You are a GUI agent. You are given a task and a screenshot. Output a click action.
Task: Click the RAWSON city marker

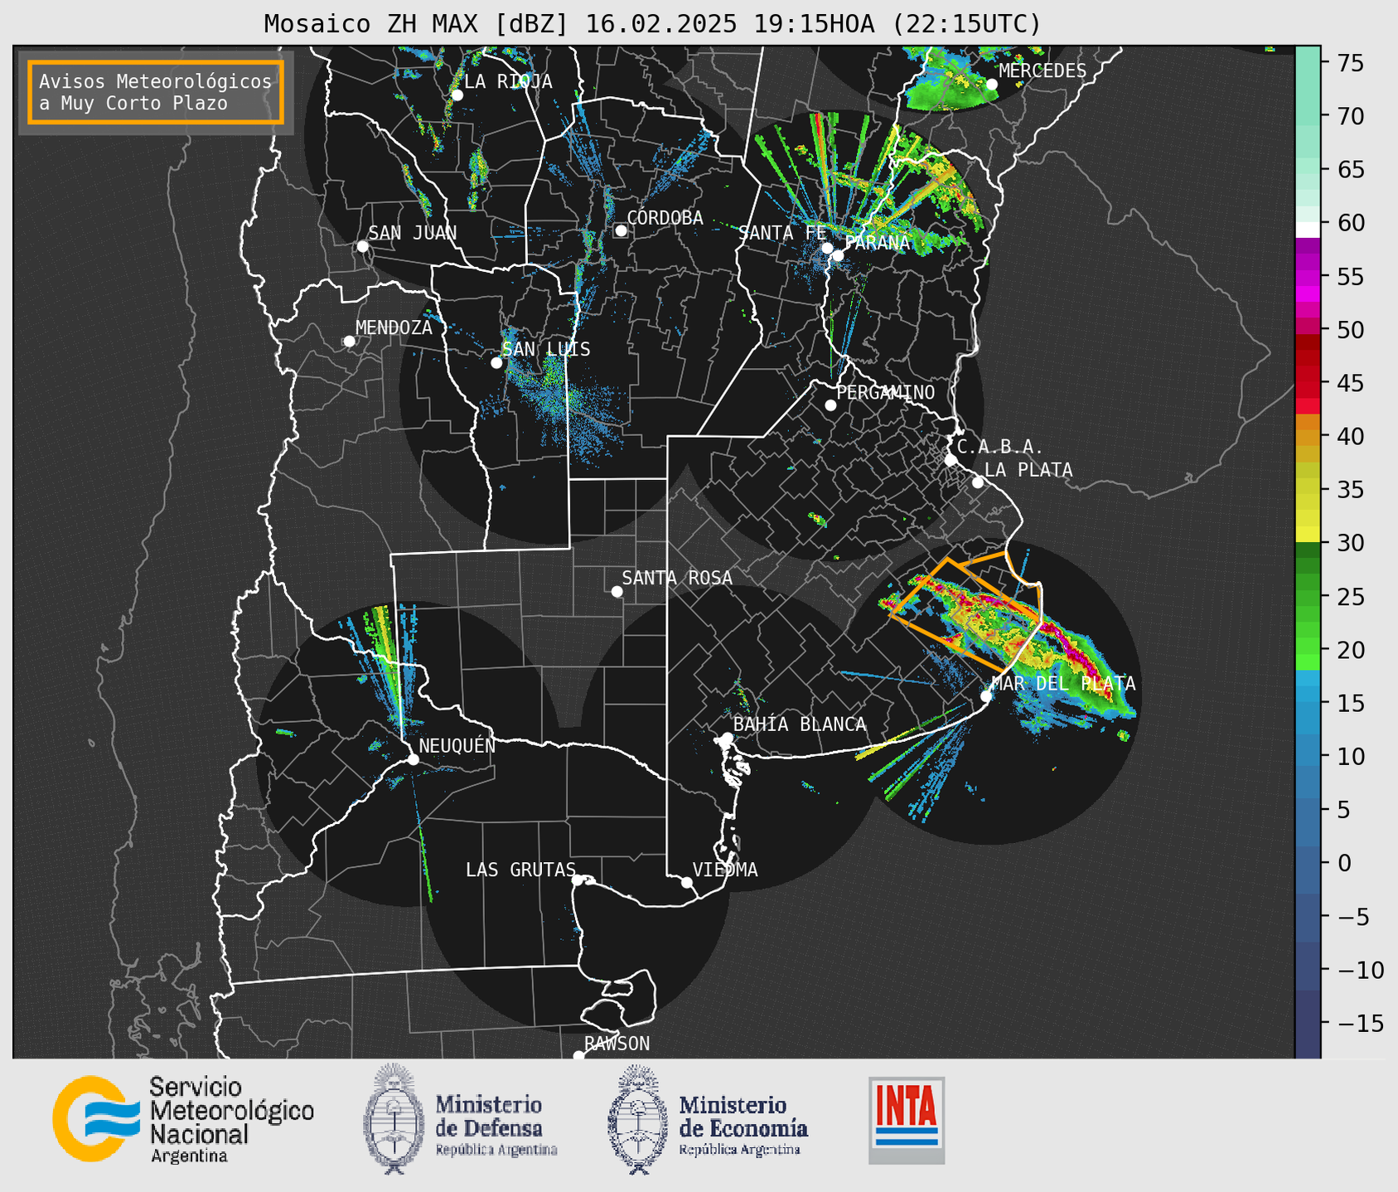578,1055
